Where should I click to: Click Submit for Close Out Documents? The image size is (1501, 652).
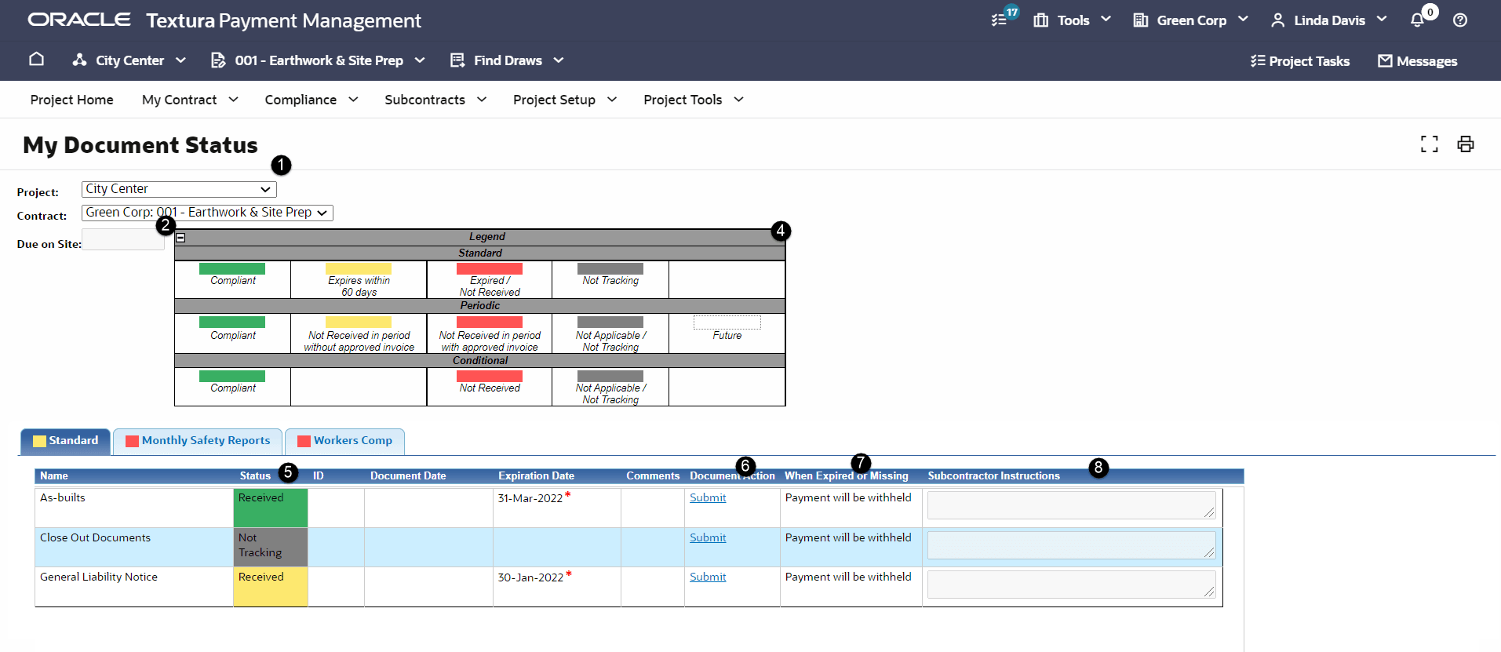(708, 537)
